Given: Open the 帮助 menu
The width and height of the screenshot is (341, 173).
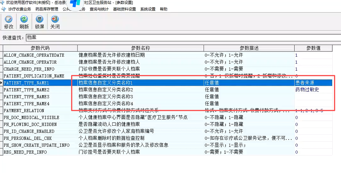Looking at the screenshot, I should [x=164, y=9].
